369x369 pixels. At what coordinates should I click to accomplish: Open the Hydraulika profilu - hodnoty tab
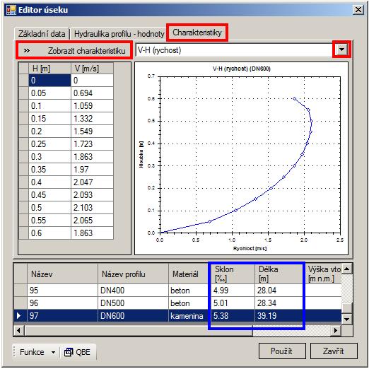tap(119, 34)
